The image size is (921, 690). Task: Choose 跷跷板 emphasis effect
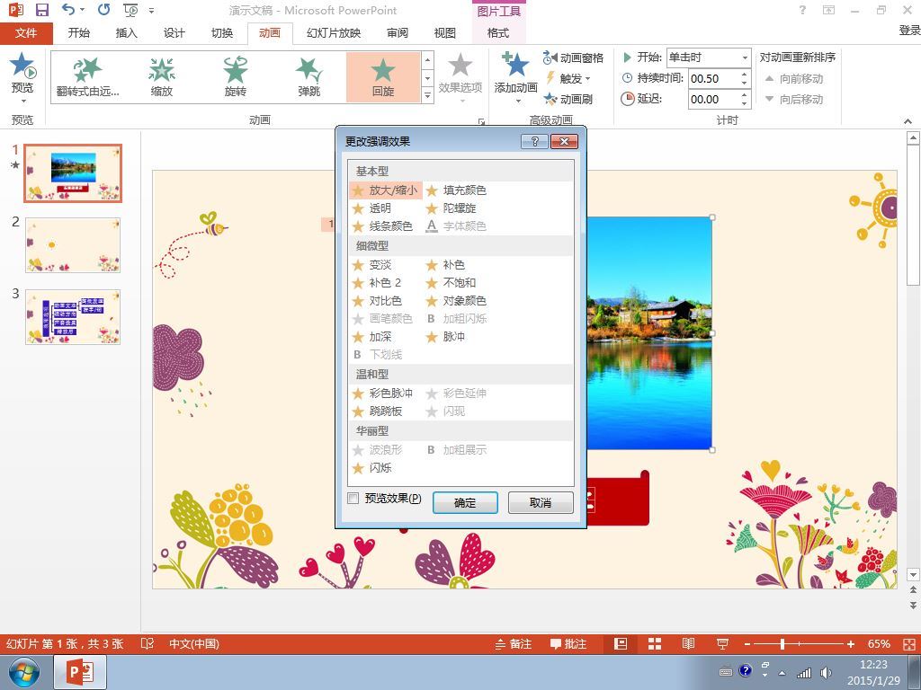click(377, 411)
